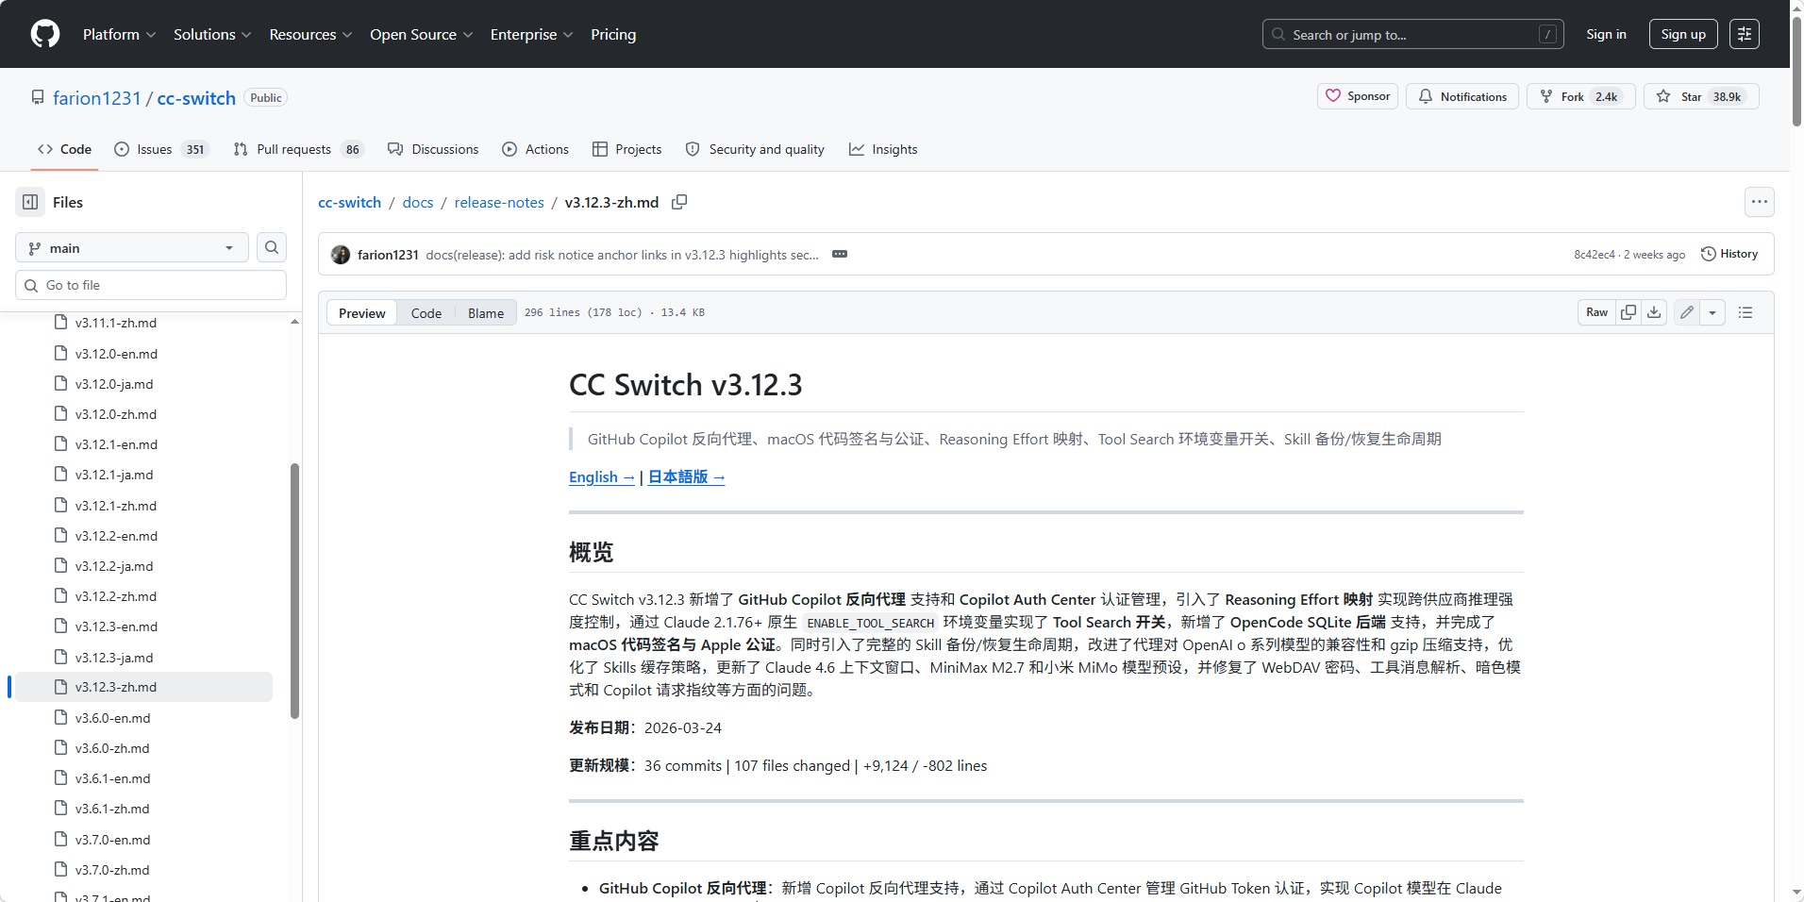The height and width of the screenshot is (902, 1804).
Task: Open main branch selector dropdown
Action: point(132,247)
